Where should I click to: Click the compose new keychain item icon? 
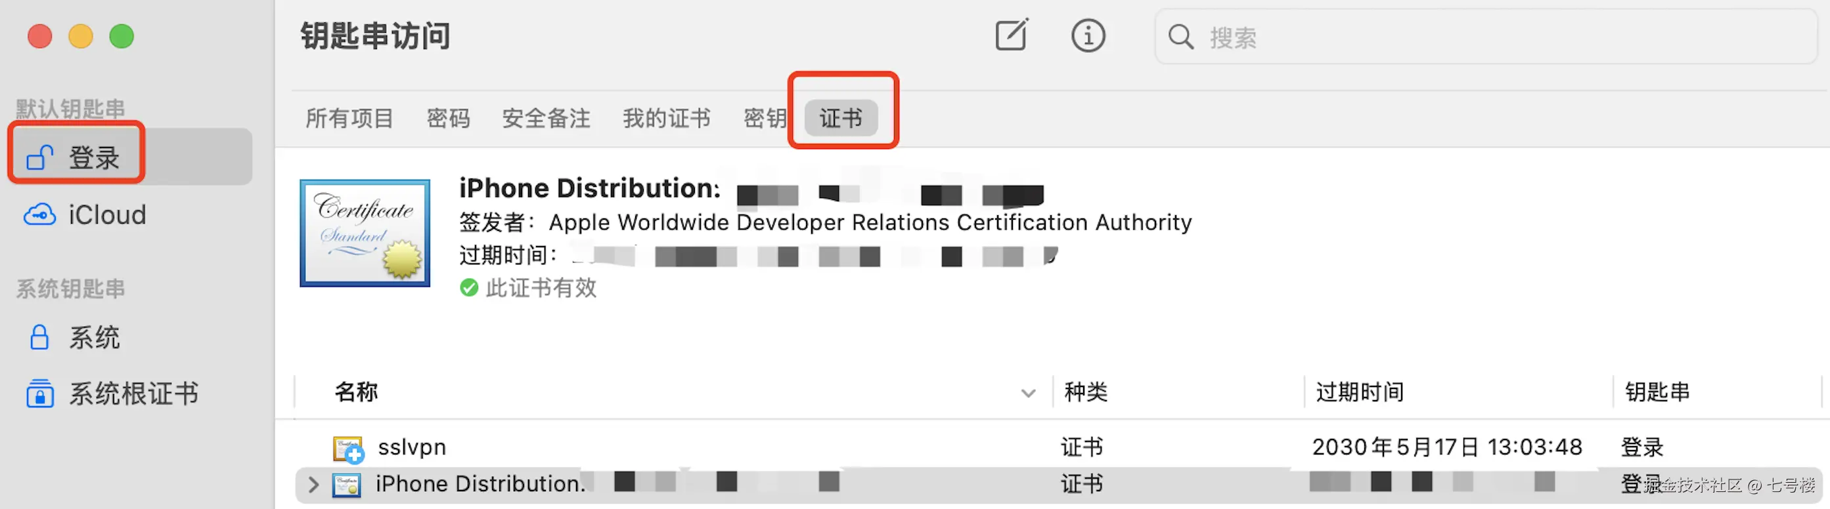point(1012,35)
